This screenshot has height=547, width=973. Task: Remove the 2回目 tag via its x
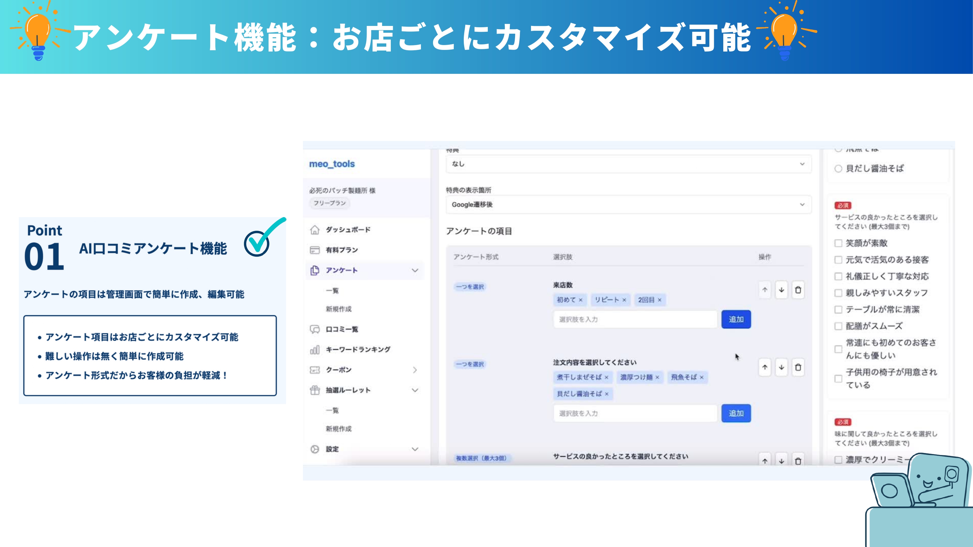tap(659, 300)
